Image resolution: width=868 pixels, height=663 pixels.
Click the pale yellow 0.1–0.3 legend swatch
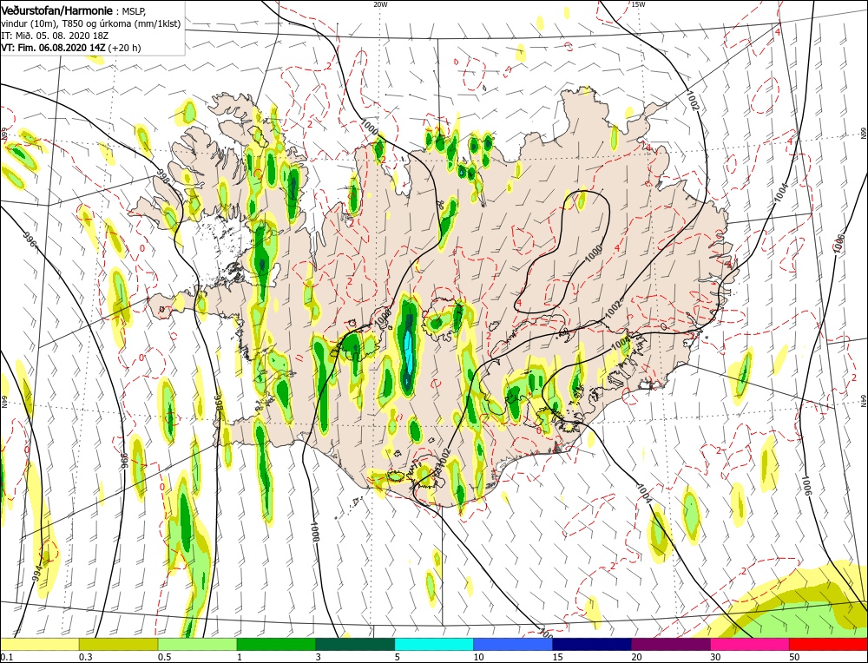tap(40, 644)
